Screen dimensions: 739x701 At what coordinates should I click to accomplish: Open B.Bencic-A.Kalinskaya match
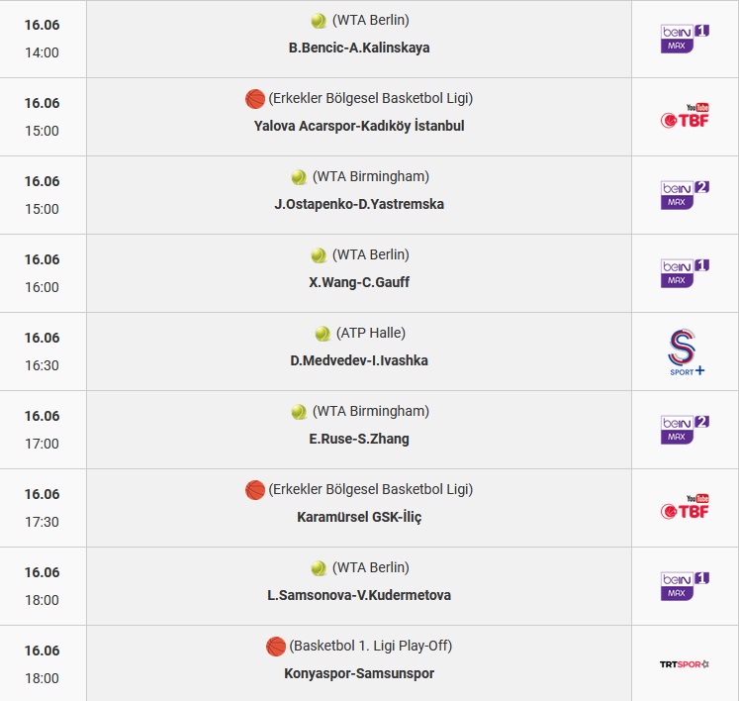[359, 48]
